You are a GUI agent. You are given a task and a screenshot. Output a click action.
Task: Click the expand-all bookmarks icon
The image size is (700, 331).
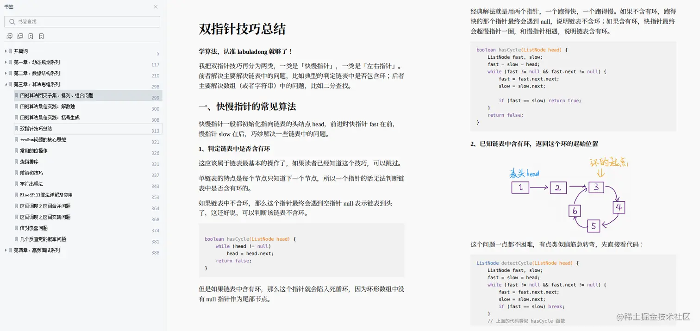pyautogui.click(x=9, y=36)
